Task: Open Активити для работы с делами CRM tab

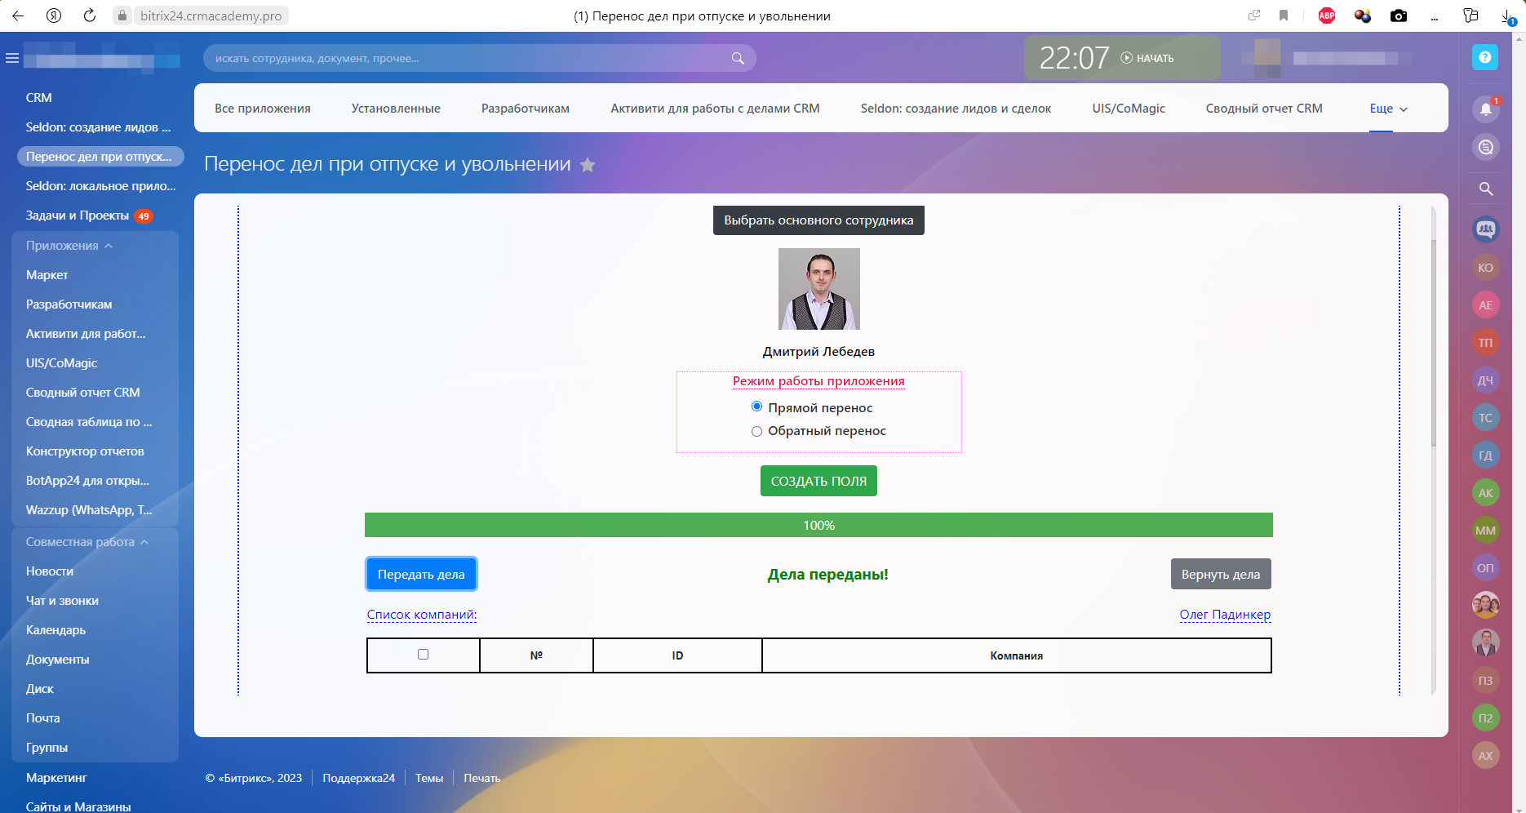Action: 715,109
